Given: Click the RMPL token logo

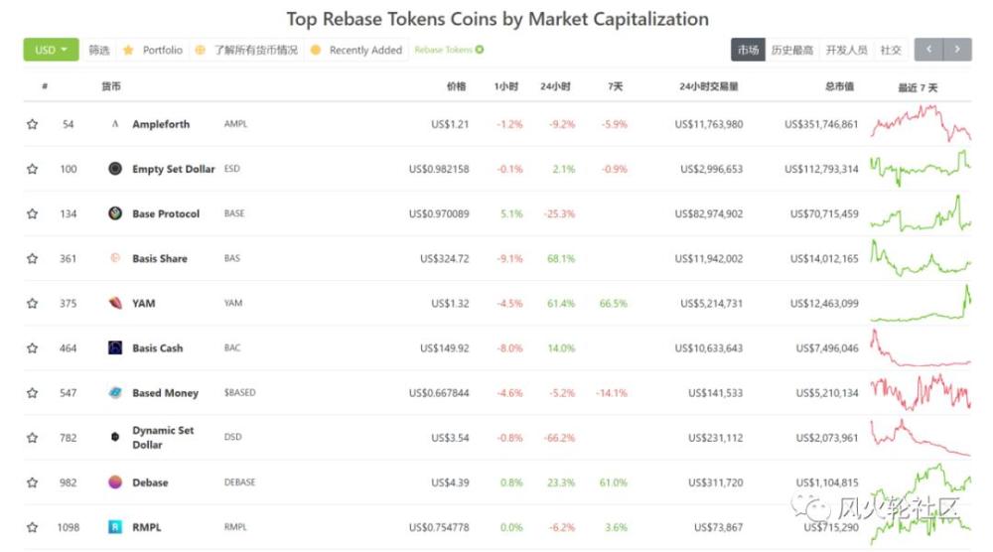Looking at the screenshot, I should [x=115, y=527].
